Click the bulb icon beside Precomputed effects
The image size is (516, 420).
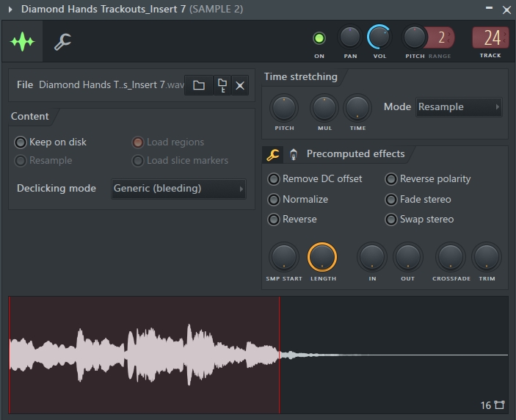pos(293,154)
